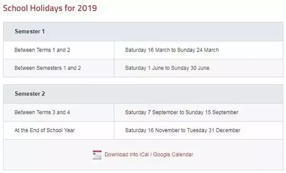The width and height of the screenshot is (286, 173).
Task: Click the word iCal in the download link
Action: (144, 154)
